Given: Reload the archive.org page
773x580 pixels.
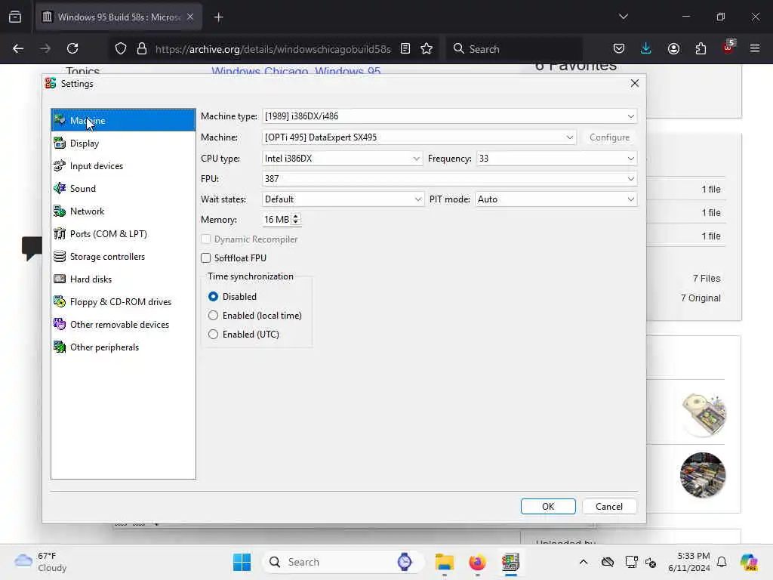Looking at the screenshot, I should (72, 48).
